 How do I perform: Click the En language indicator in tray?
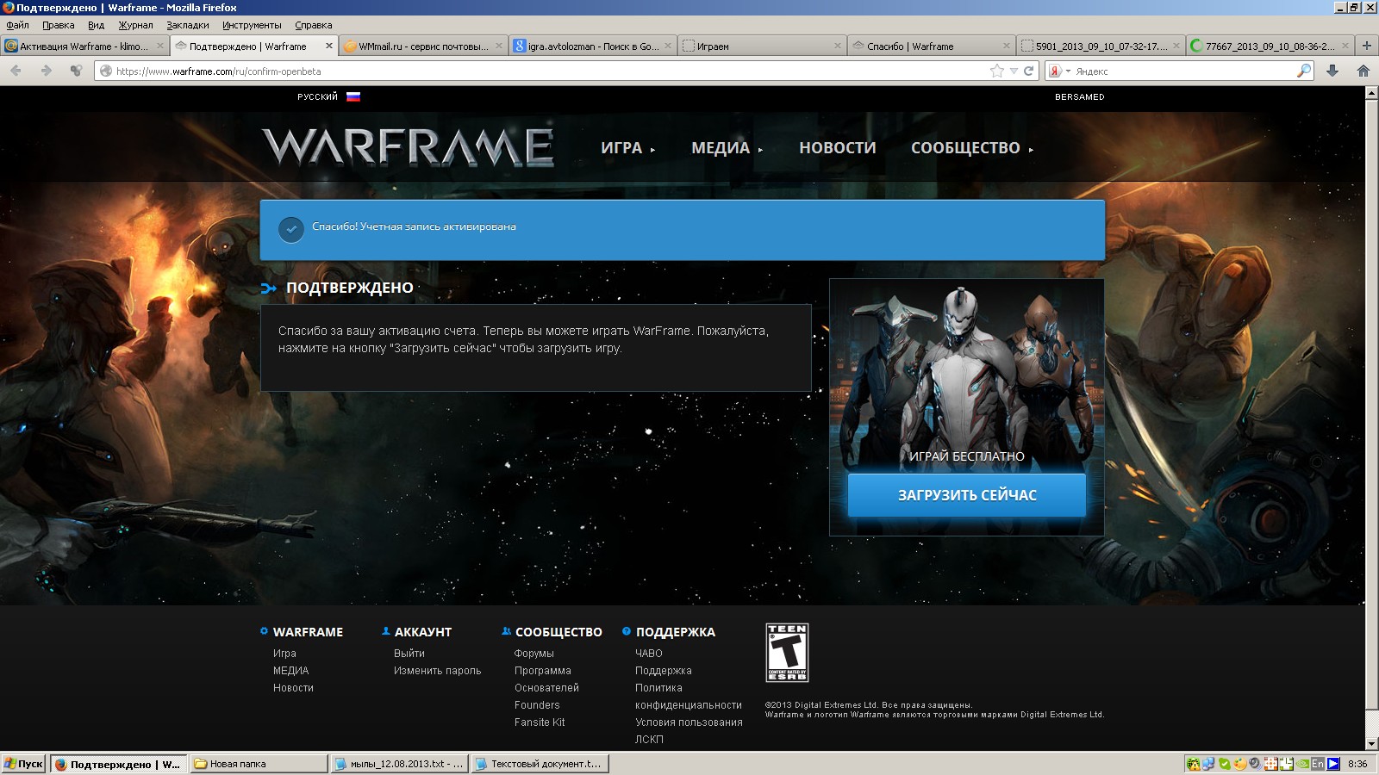coord(1317,764)
